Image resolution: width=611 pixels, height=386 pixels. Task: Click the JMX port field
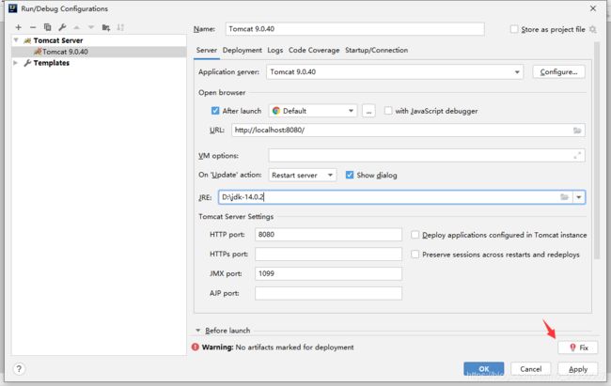coord(328,273)
